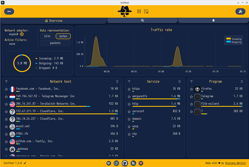This screenshot has height=167, width=249.
Task: Pause the capture with pause icon
Action: [139, 11]
